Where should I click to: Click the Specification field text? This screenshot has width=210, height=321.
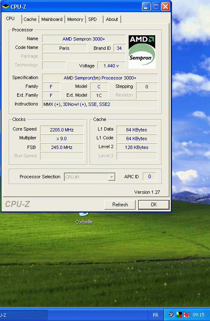pos(100,78)
